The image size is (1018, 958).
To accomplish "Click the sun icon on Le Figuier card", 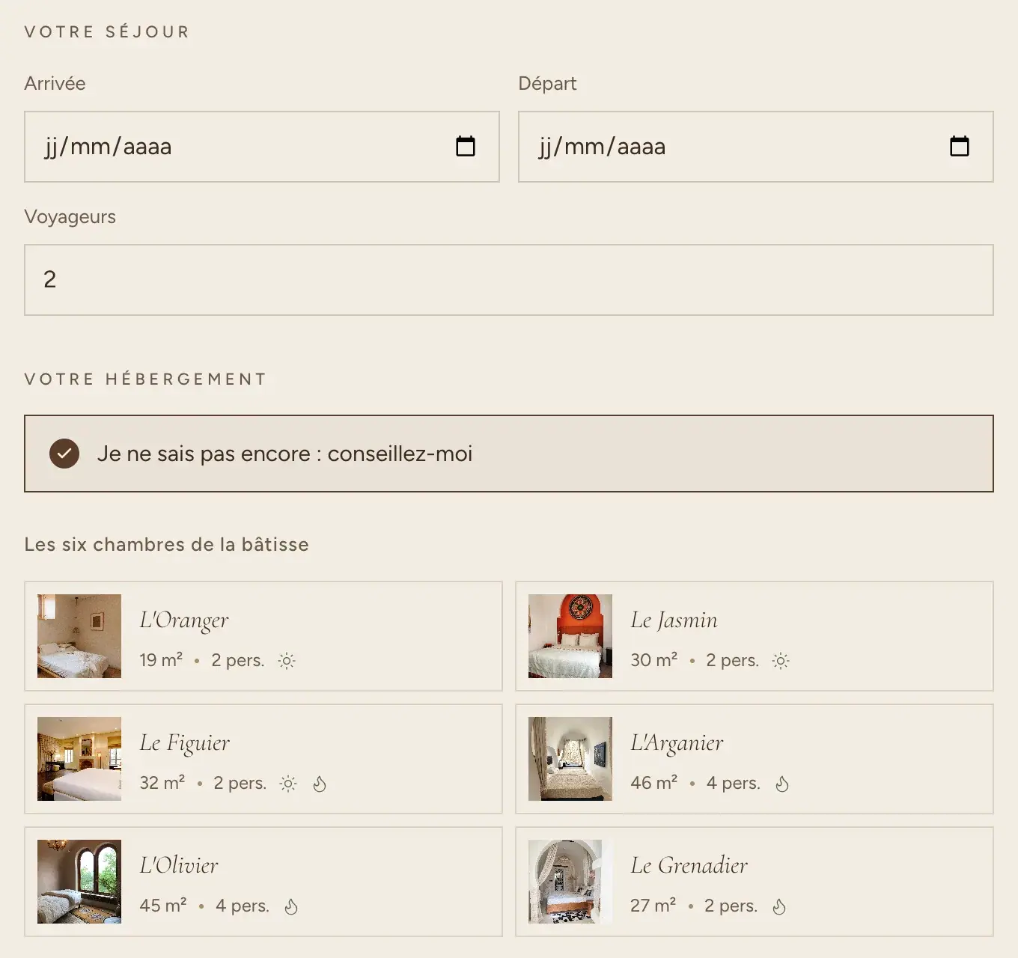I will (288, 784).
